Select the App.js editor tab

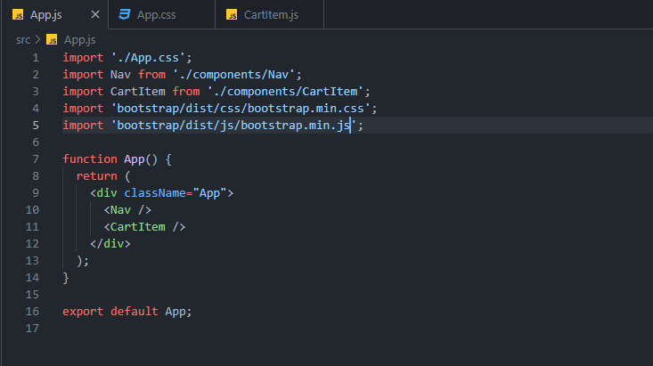tap(54, 14)
